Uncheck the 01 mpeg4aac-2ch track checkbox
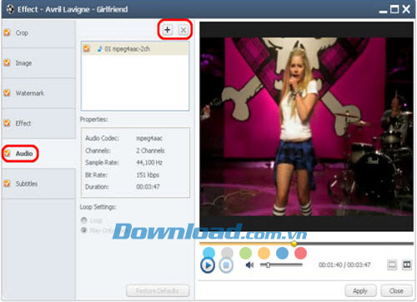 click(87, 48)
